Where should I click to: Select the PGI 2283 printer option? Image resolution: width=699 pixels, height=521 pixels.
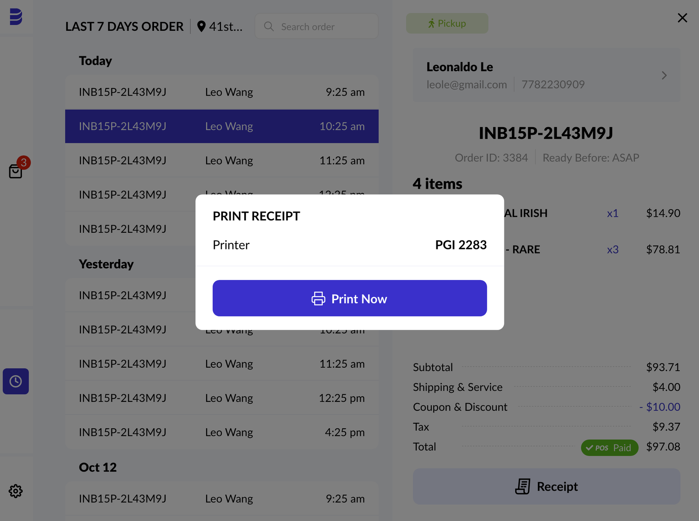[461, 245]
